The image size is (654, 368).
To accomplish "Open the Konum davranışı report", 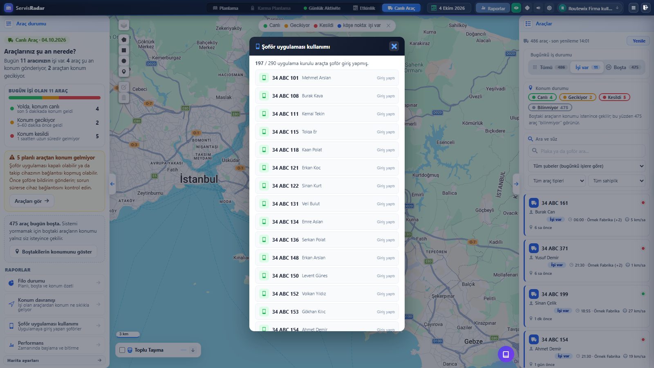I will (54, 305).
